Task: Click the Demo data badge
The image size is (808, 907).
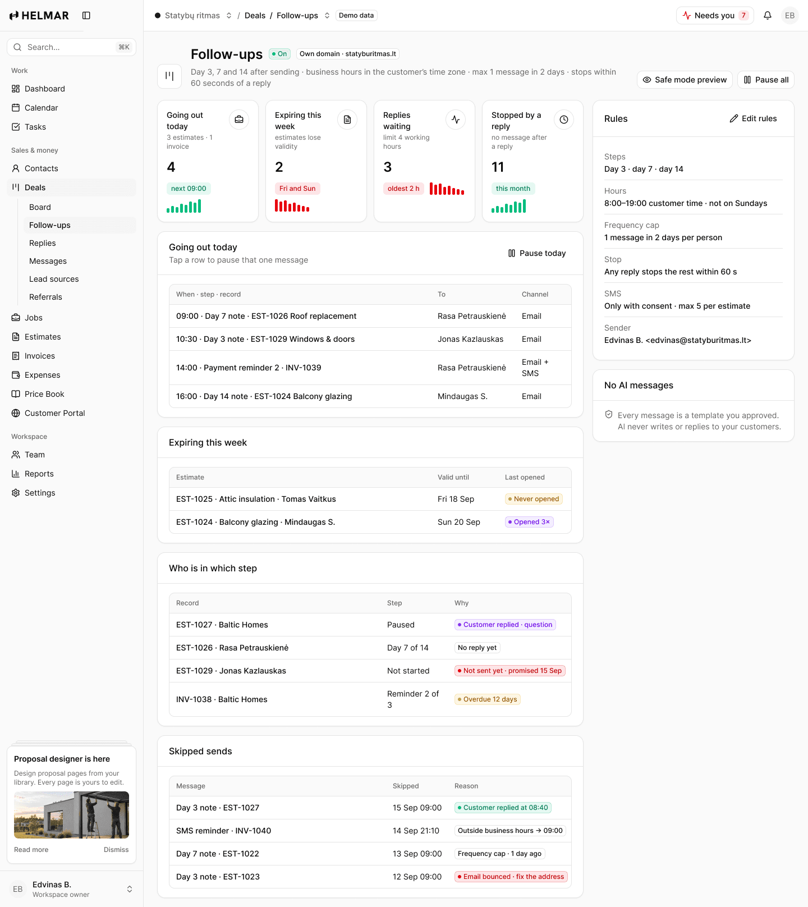Action: pos(356,16)
